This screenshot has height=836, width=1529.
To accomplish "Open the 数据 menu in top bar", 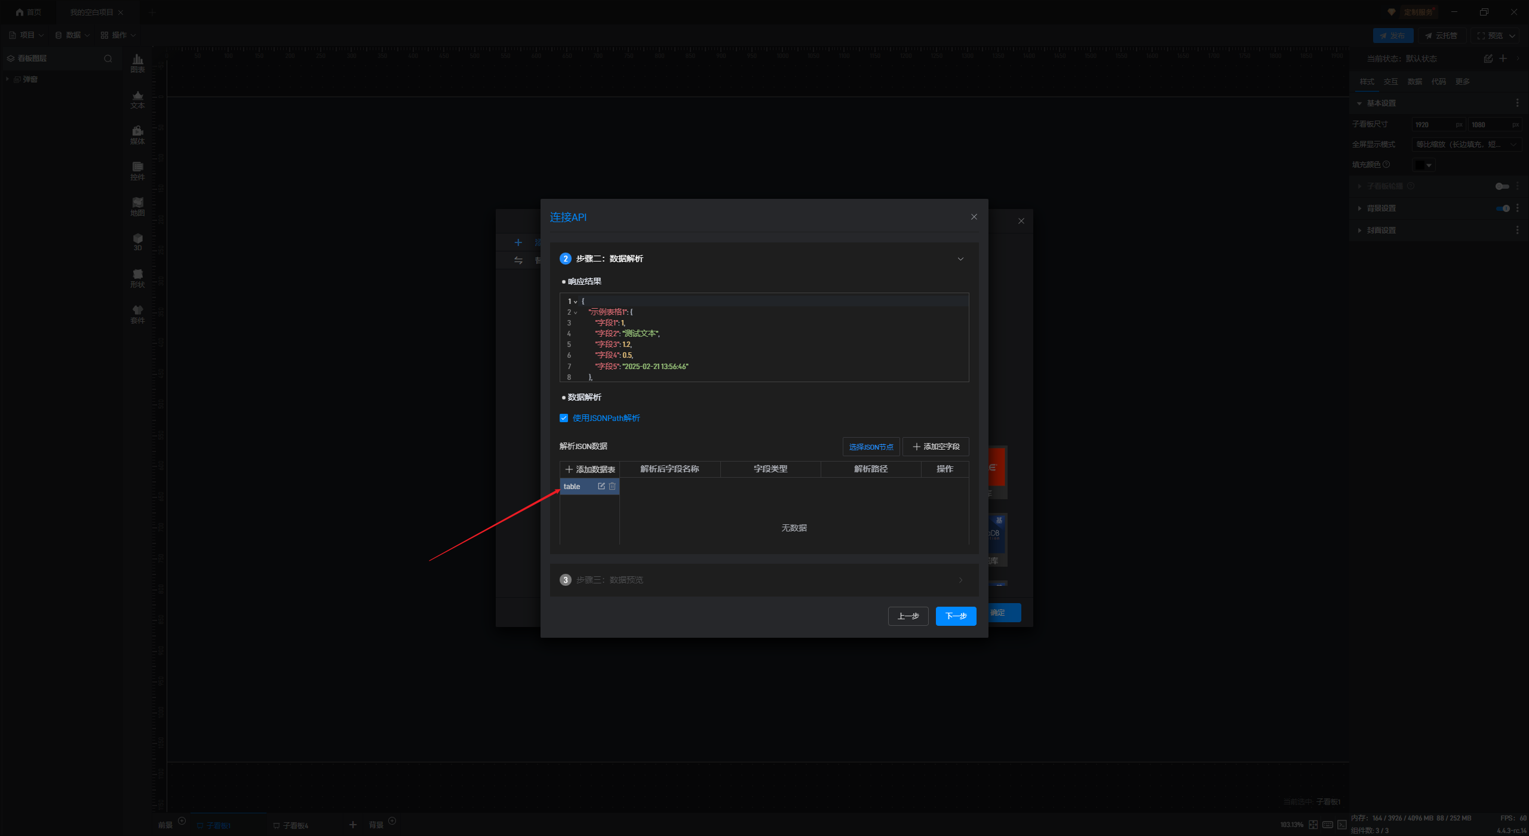I will 72,35.
